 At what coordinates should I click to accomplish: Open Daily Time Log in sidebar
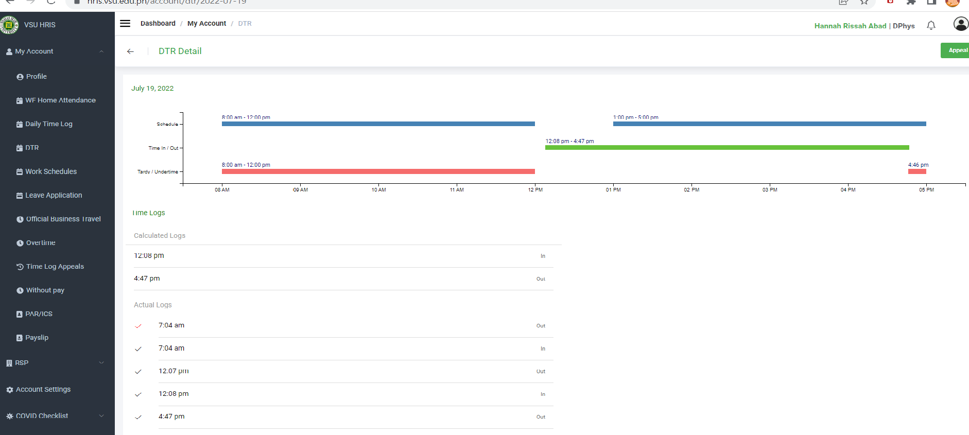point(48,124)
